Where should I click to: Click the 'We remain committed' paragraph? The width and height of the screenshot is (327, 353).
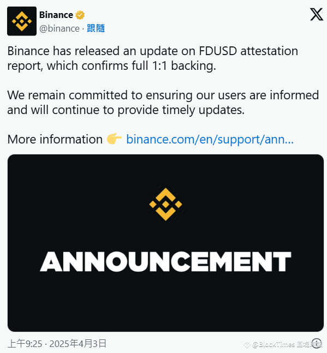pyautogui.click(x=163, y=102)
